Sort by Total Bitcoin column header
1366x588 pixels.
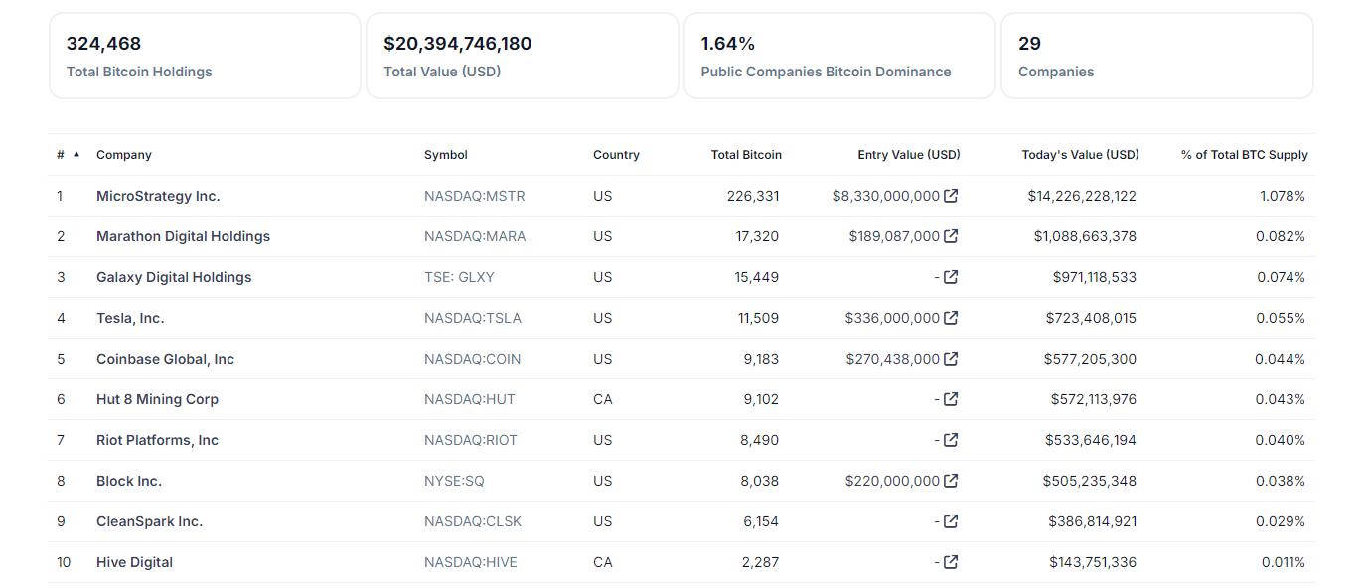click(746, 155)
